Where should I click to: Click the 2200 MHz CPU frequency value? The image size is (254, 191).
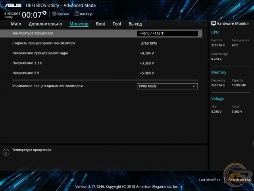[x=218, y=45]
